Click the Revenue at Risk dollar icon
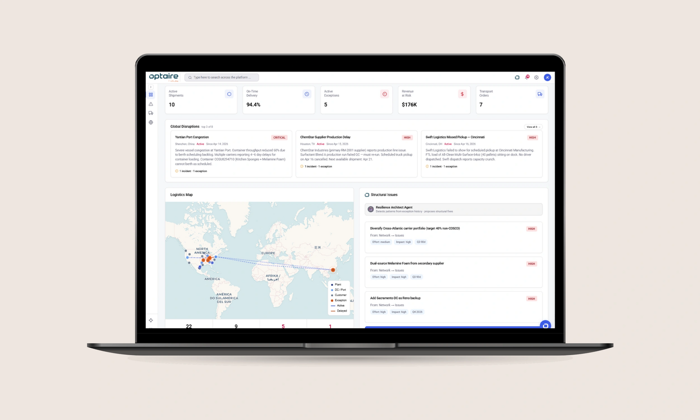Screen dimensions: 700x420 click(x=462, y=94)
